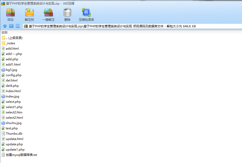Select the add.php file icon
Screen dimensions: 242x163
tap(3, 59)
